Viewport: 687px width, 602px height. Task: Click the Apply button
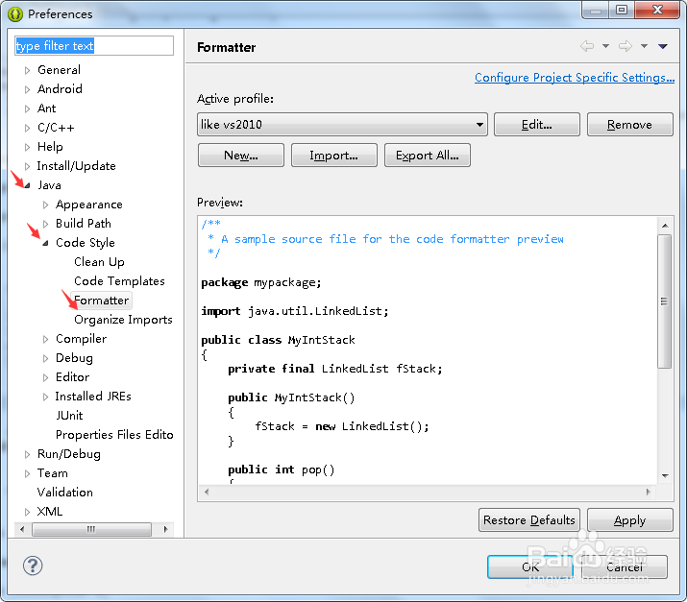pyautogui.click(x=629, y=520)
